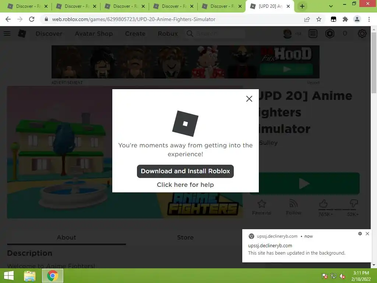Click the Sulley creator link
The image size is (377, 283).
point(268,143)
